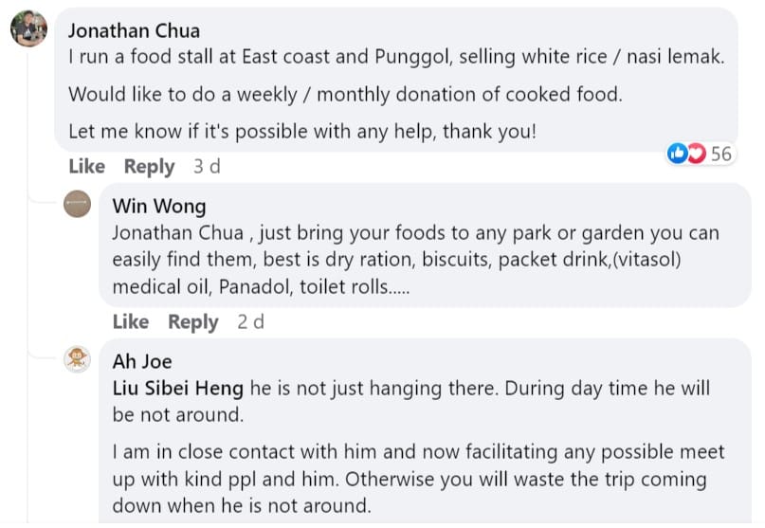This screenshot has height=528, width=765.
Task: Open Ah Joe's monkey avatar
Action: (77, 359)
